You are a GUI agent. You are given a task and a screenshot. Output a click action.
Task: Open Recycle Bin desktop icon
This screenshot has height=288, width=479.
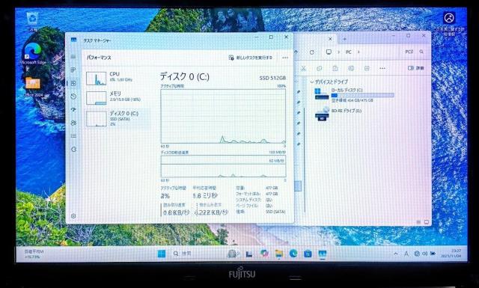click(x=31, y=22)
